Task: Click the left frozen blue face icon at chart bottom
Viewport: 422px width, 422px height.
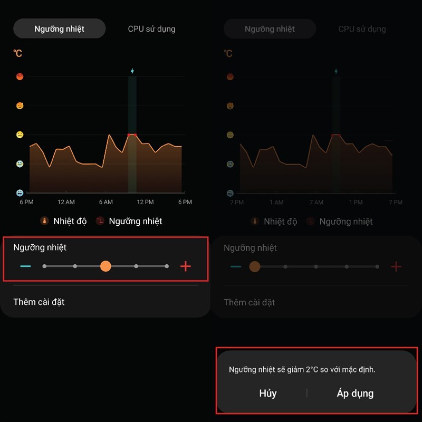Action: (x=20, y=193)
